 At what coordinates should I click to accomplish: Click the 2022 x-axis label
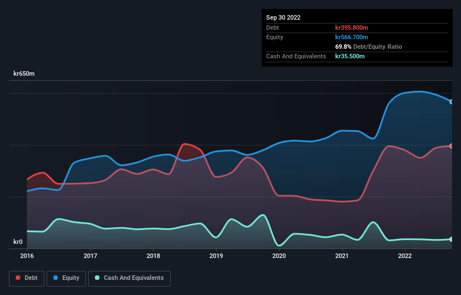[405, 256]
